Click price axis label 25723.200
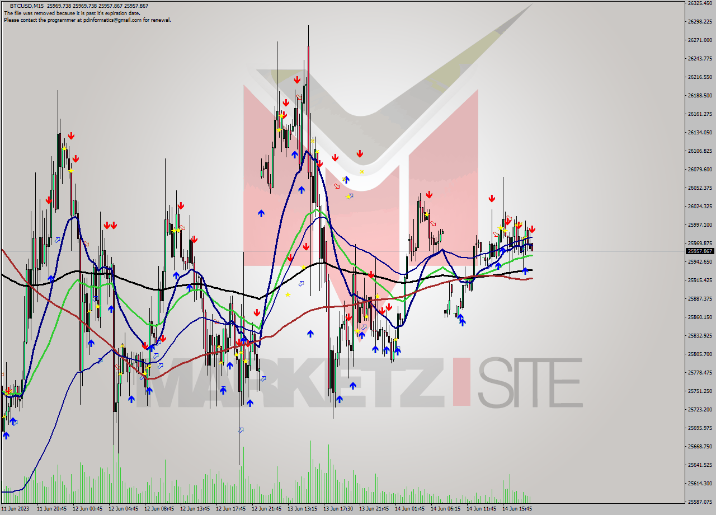 point(700,409)
